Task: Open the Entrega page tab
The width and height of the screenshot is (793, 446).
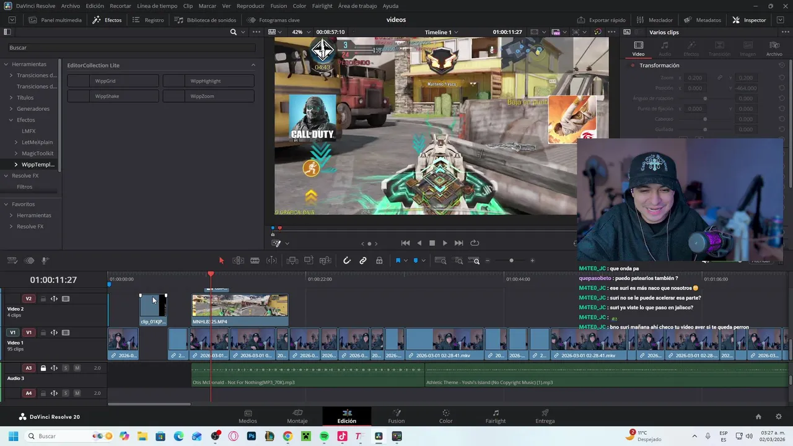Action: click(545, 416)
